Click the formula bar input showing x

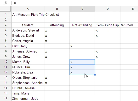pyautogui.click(x=75, y=3)
